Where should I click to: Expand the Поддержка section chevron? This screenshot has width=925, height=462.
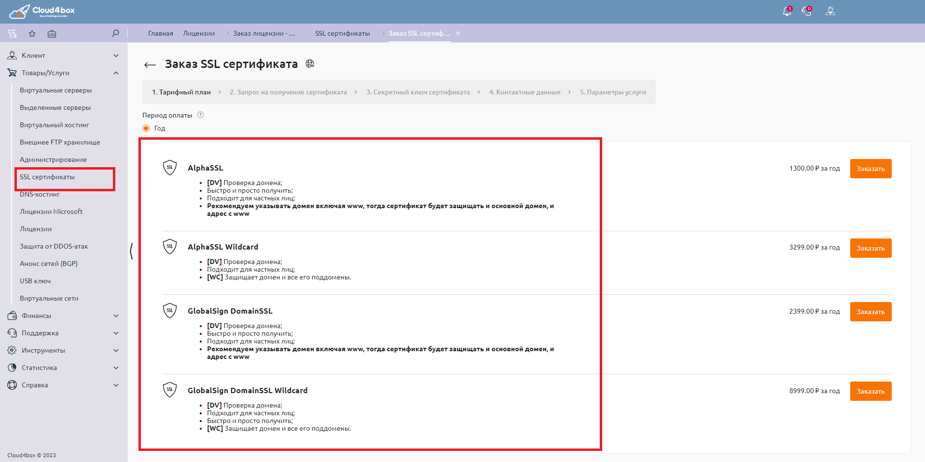point(116,333)
